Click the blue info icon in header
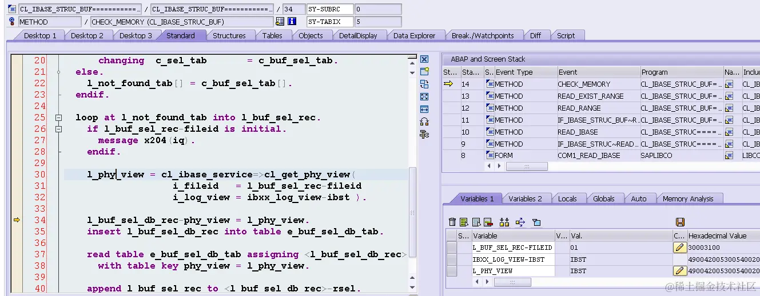 click(x=292, y=22)
